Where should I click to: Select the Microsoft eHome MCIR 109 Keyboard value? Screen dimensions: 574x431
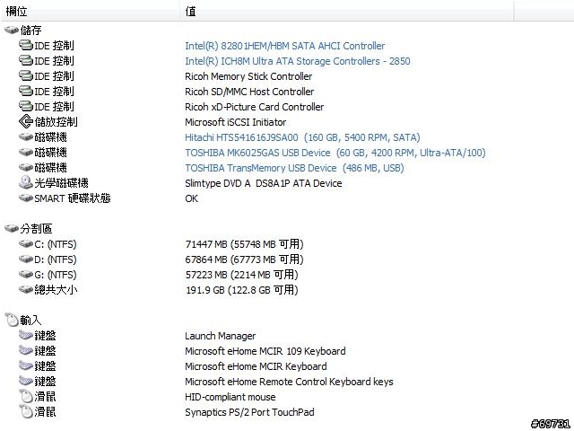(265, 351)
